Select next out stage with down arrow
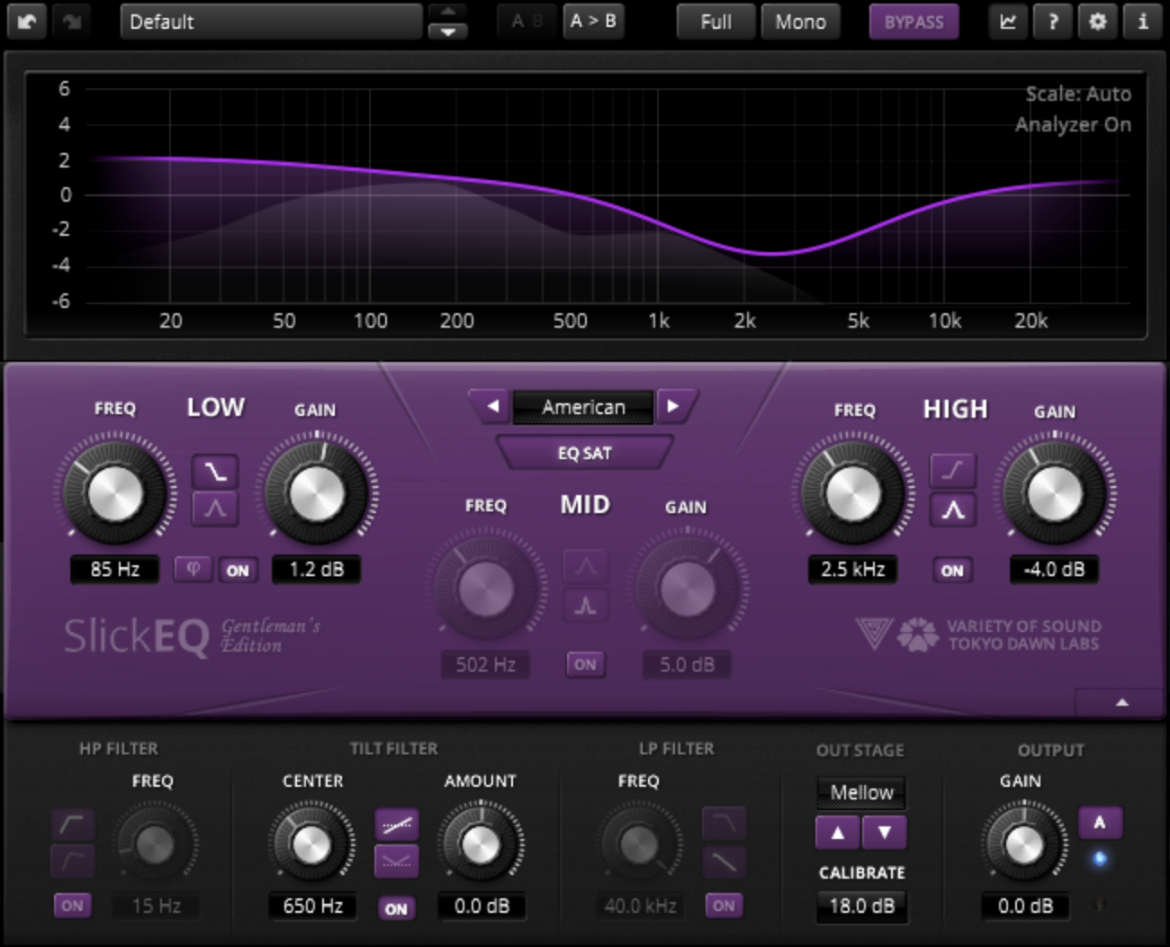Screen dimensions: 1170x947 [x=885, y=833]
